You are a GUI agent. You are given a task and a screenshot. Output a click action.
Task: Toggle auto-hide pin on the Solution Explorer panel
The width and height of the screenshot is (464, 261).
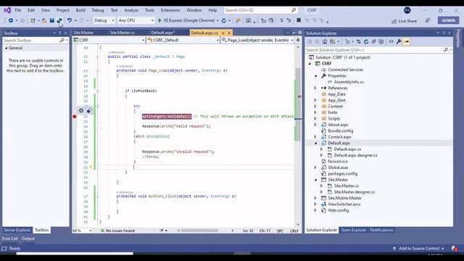pos(444,33)
